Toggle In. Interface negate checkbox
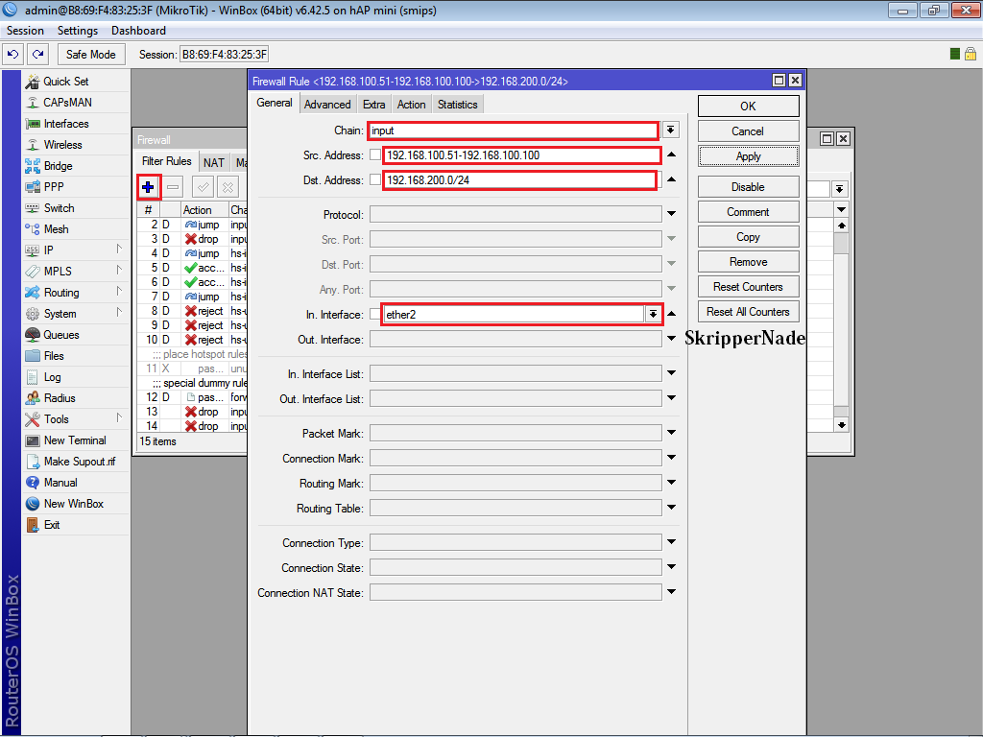This screenshot has height=737, width=983. coord(375,314)
